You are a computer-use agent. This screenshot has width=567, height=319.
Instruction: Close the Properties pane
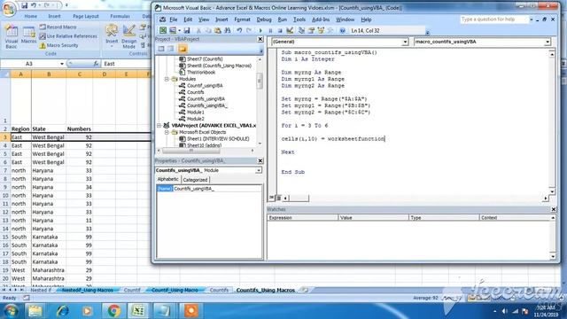[x=260, y=160]
